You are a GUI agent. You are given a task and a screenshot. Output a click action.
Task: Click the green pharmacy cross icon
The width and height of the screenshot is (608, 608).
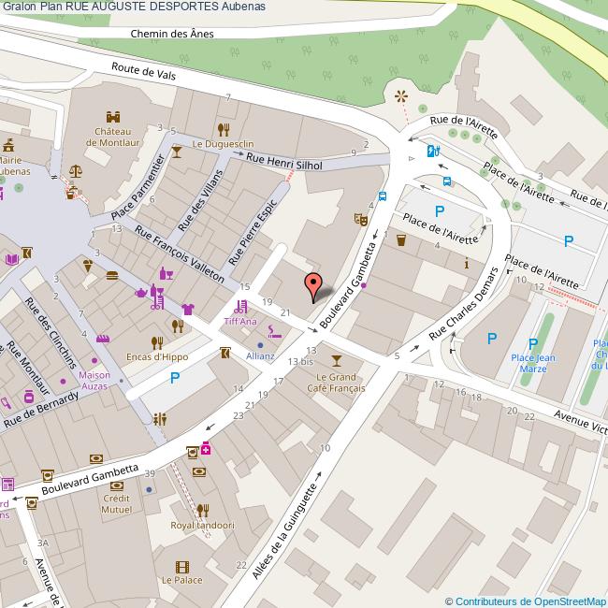[206, 449]
